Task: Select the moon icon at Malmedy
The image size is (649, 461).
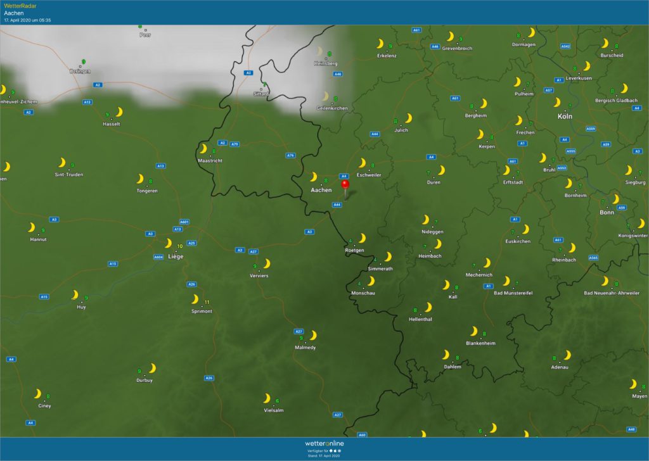Action: [x=313, y=335]
